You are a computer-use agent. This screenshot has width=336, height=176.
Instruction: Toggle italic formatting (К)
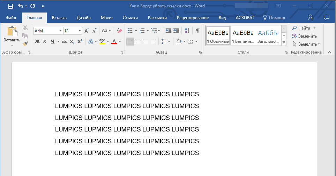click(45, 42)
